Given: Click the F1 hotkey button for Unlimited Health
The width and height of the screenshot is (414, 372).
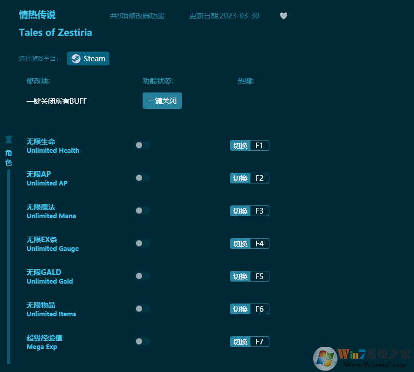Looking at the screenshot, I should pyautogui.click(x=249, y=145).
